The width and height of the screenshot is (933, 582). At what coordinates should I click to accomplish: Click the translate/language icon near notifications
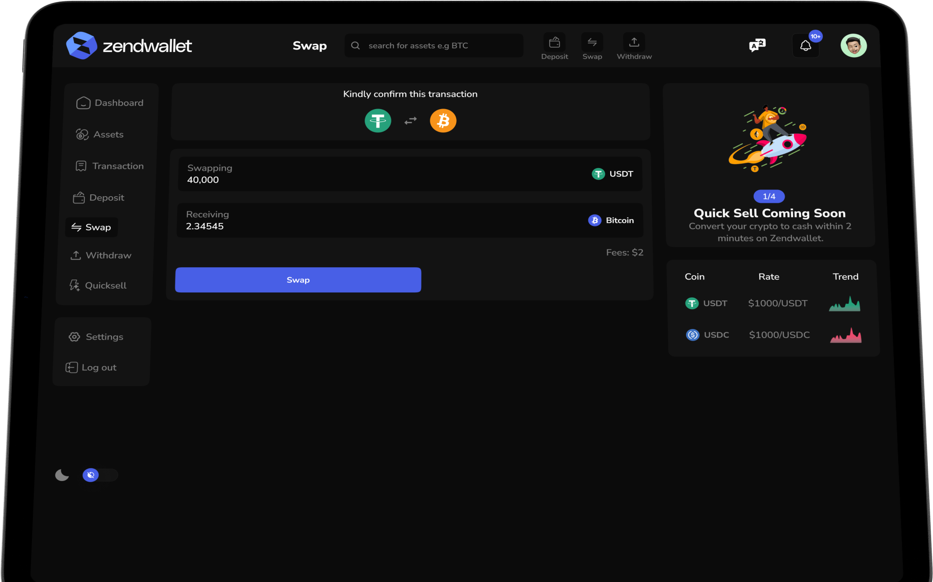click(757, 45)
